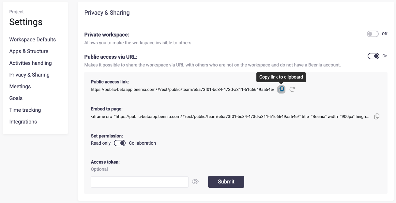Copy the embed iframe code
Screen dimensions: 396x203
tap(376, 116)
